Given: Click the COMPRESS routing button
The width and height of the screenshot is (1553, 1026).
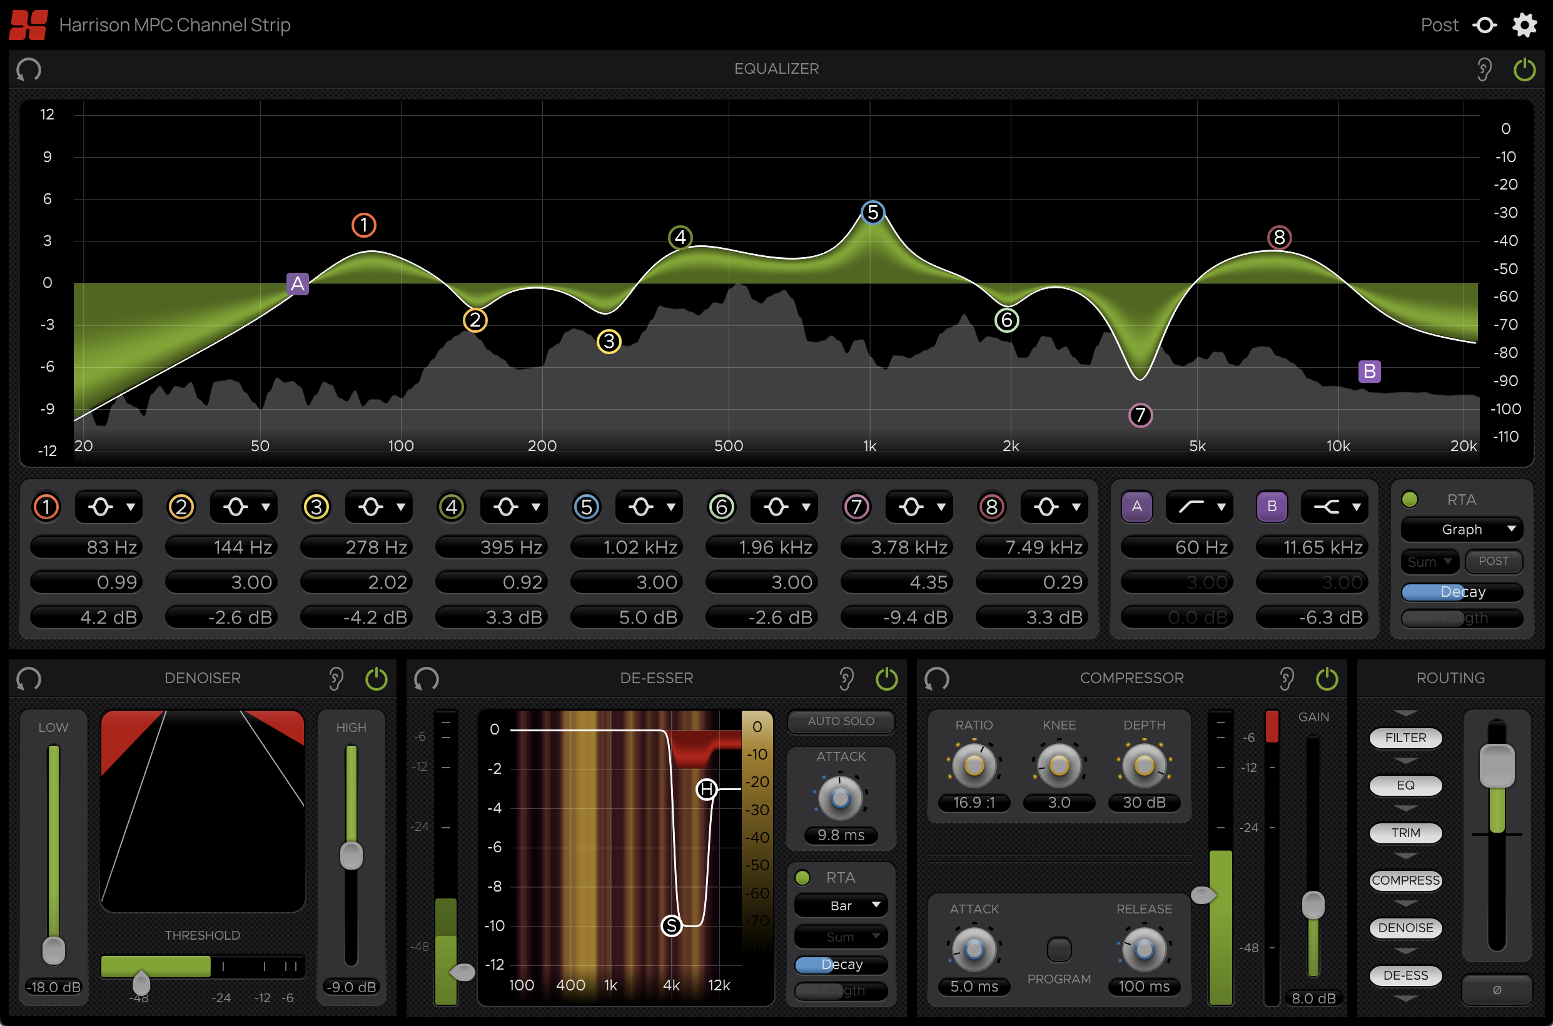Looking at the screenshot, I should click(1405, 880).
